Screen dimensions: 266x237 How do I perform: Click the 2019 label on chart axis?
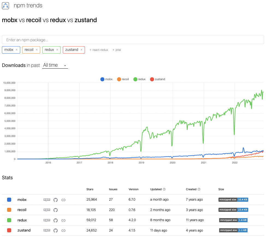pyautogui.click(x=141, y=163)
